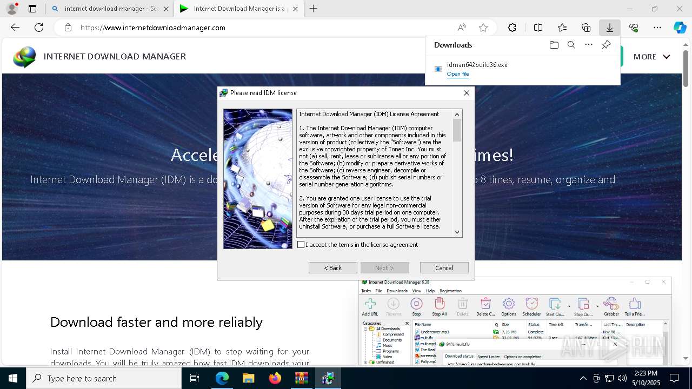Click the Back button in license dialog
Viewport: 692px width, 389px height.
coord(333,268)
